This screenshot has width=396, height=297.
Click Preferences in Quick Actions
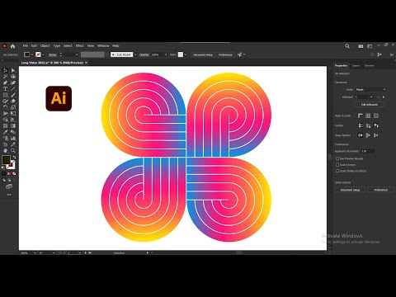380,190
